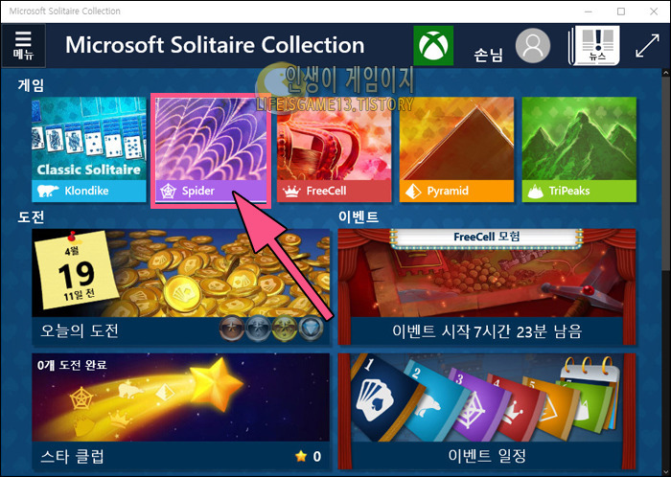Click the FreeCell crown icon
The height and width of the screenshot is (477, 671).
tap(291, 191)
